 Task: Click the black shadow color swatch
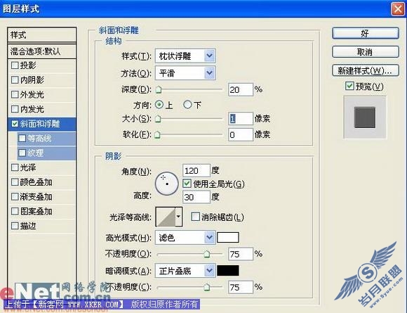227,271
